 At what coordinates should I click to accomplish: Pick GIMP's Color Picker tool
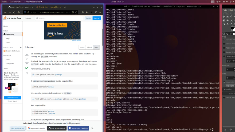(x=231, y=24)
